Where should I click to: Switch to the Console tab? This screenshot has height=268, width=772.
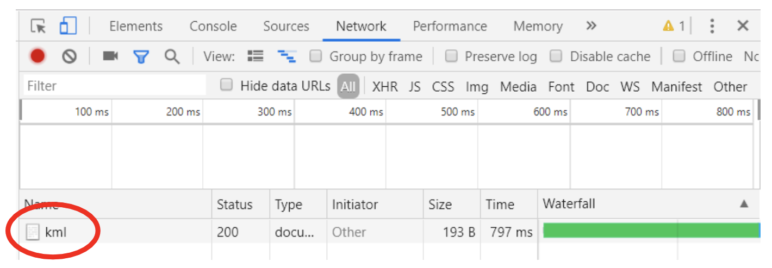(x=213, y=26)
